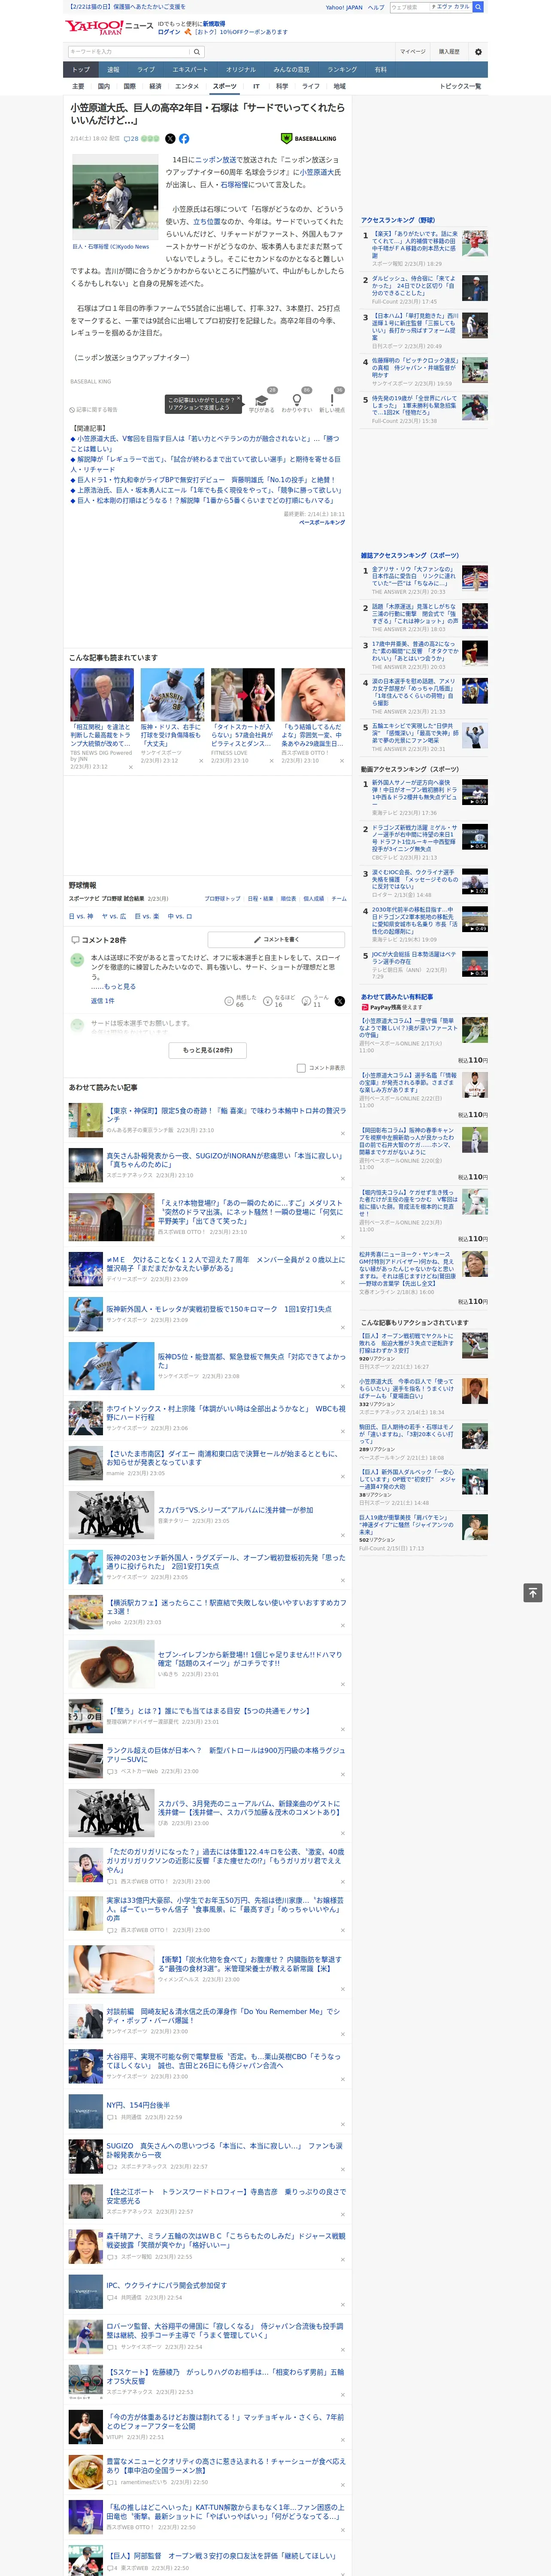The image size is (551, 2576).
Task: Switch to the エキスパート tab
Action: tap(190, 70)
